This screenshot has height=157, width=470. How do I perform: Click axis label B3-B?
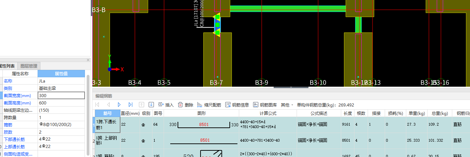click(x=99, y=10)
